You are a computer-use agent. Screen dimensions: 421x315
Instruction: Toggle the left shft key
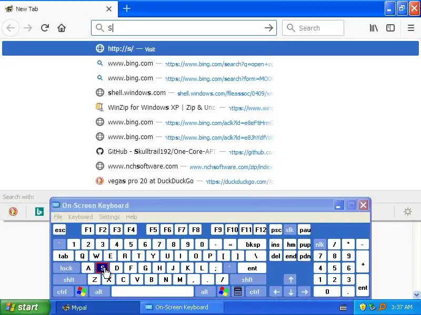coord(69,280)
